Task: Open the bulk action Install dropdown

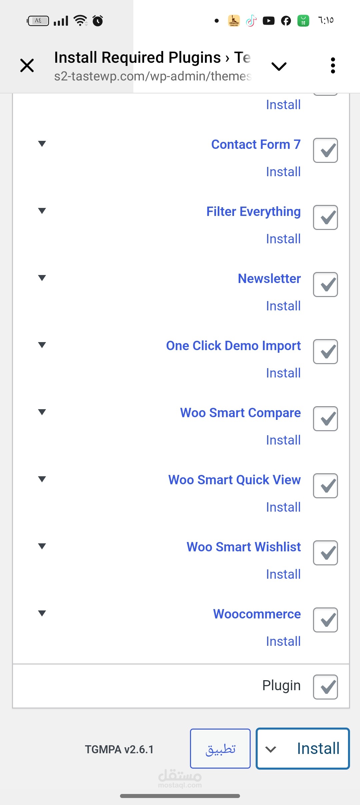Action: click(303, 749)
